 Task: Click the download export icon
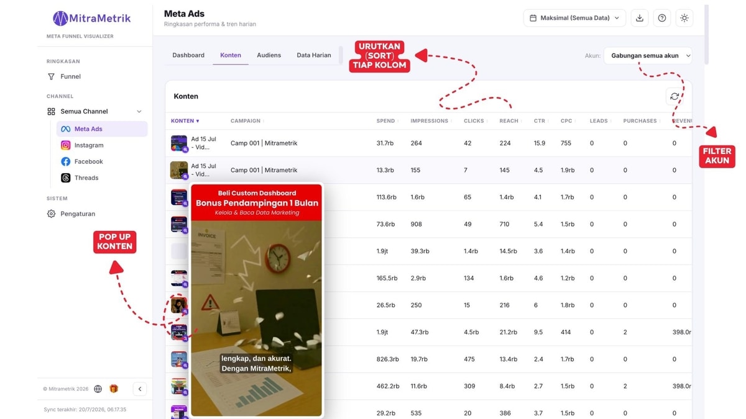639,18
